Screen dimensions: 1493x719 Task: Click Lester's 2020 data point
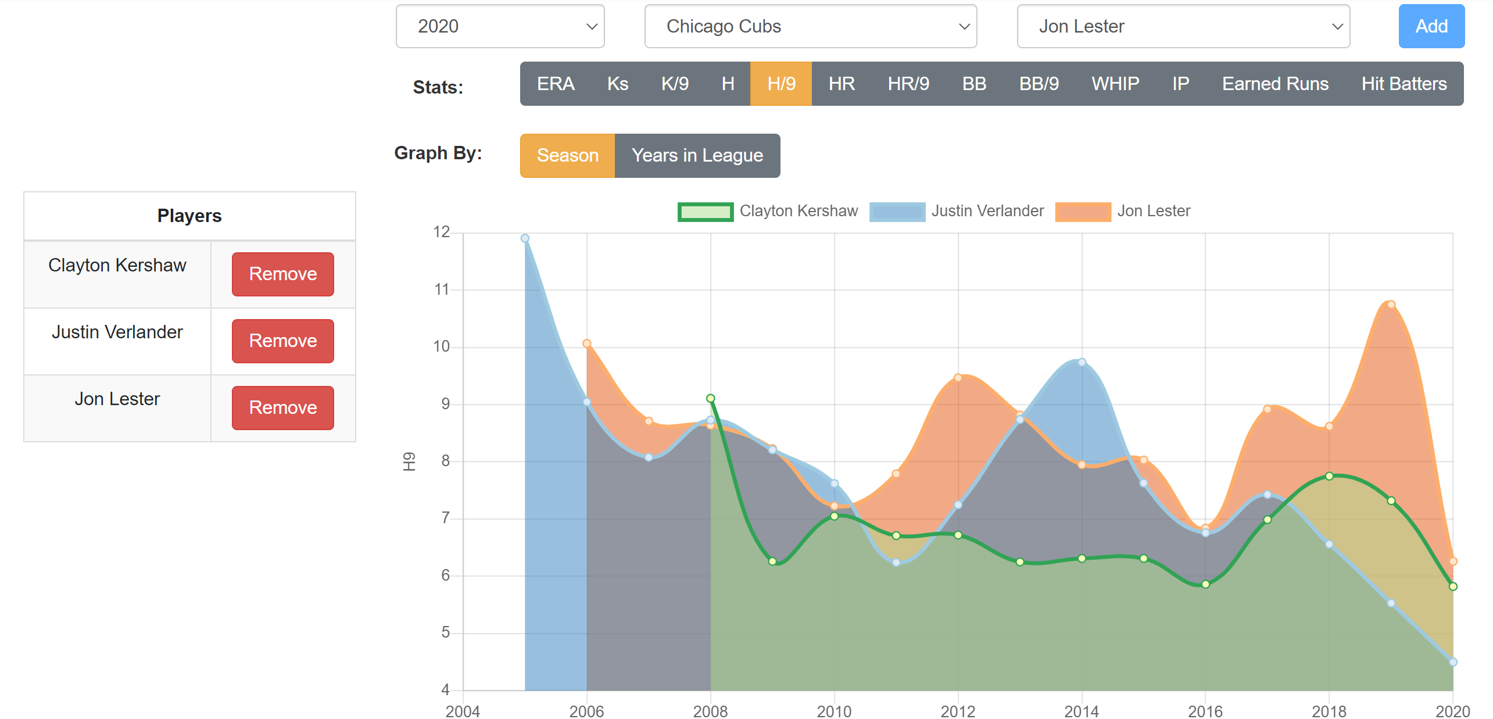pyautogui.click(x=1453, y=561)
